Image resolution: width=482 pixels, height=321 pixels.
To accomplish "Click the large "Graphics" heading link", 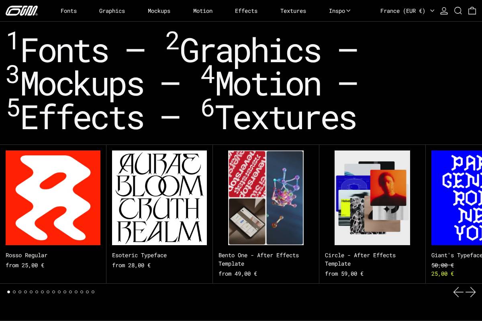I will point(250,52).
